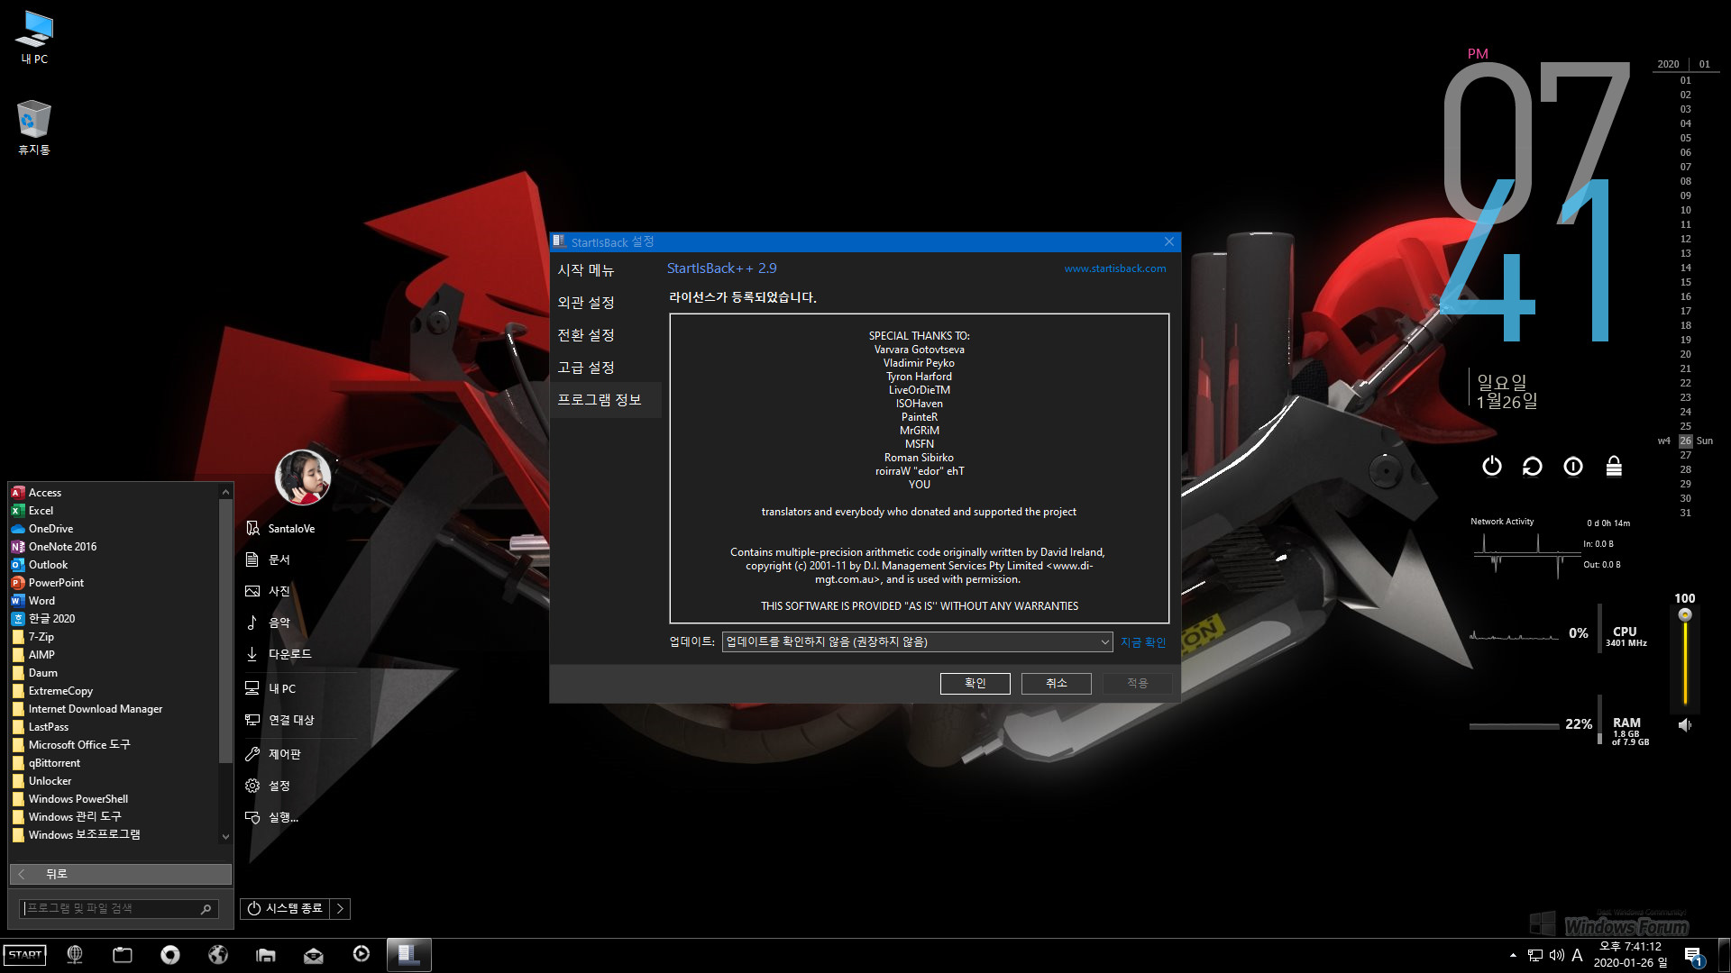The image size is (1731, 973).
Task: Click the power shutdown widget icon
Action: [1492, 466]
